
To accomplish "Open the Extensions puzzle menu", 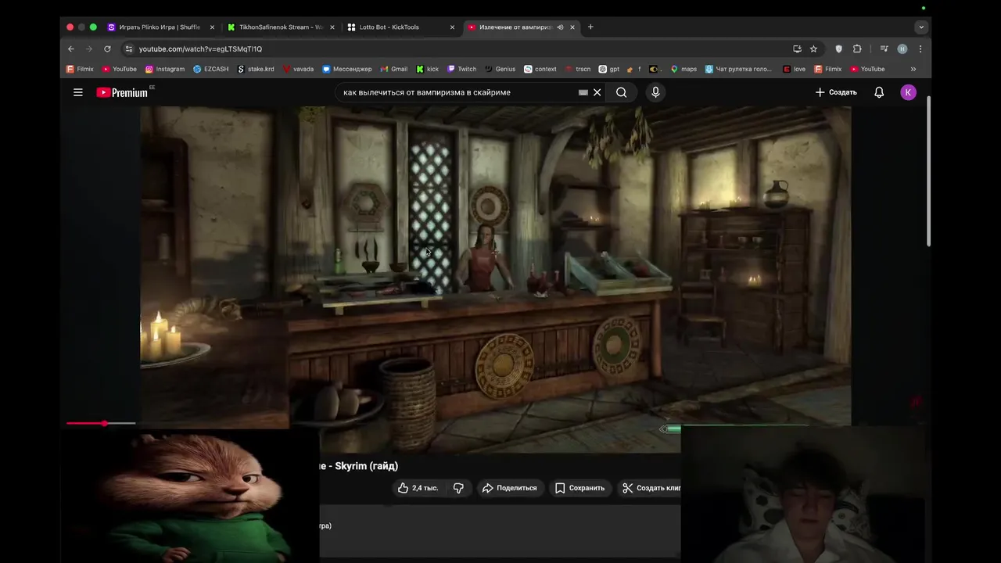I will (x=857, y=48).
